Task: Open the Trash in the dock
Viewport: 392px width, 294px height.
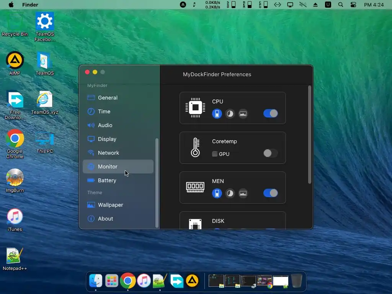Action: 297,281
